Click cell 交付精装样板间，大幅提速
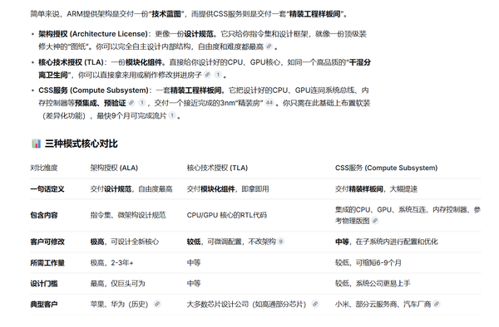 click(x=376, y=189)
